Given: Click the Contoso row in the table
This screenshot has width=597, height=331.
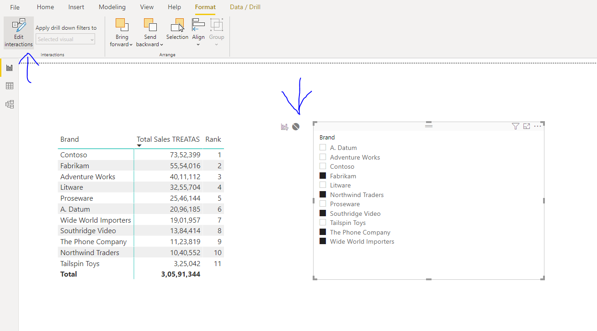Looking at the screenshot, I should pos(141,155).
